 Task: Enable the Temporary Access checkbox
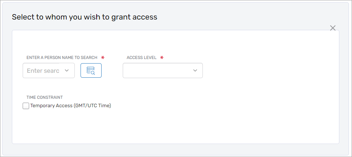click(x=26, y=106)
